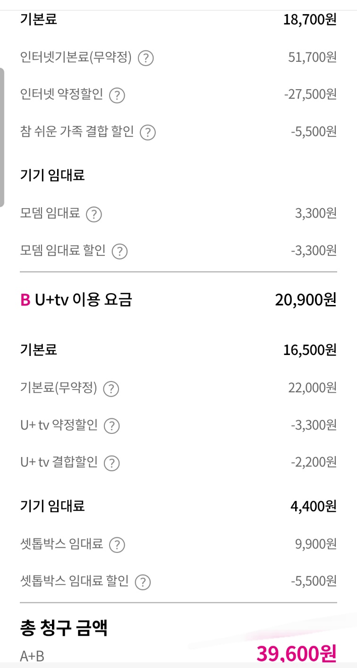Tap the help icon beside 인터넷 약정할인
Screen dimensions: 357x668
(117, 96)
